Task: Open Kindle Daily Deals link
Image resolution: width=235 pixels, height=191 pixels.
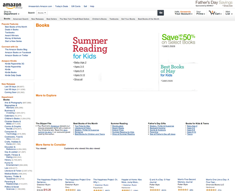Action: pyautogui.click(x=13, y=76)
